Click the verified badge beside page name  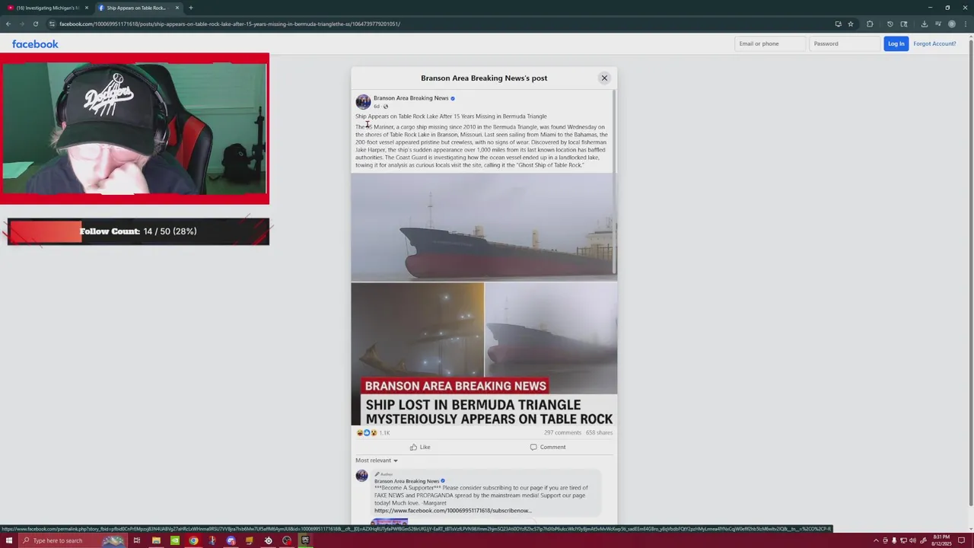tap(453, 98)
